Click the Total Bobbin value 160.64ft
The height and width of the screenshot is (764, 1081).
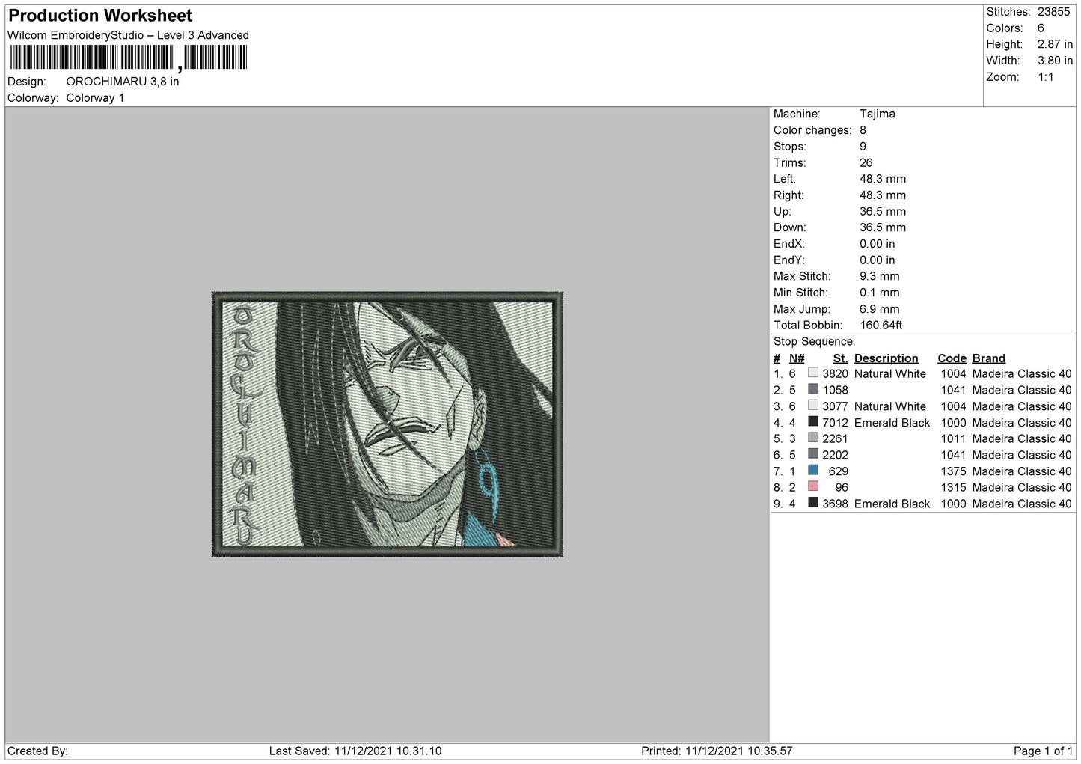coord(881,326)
